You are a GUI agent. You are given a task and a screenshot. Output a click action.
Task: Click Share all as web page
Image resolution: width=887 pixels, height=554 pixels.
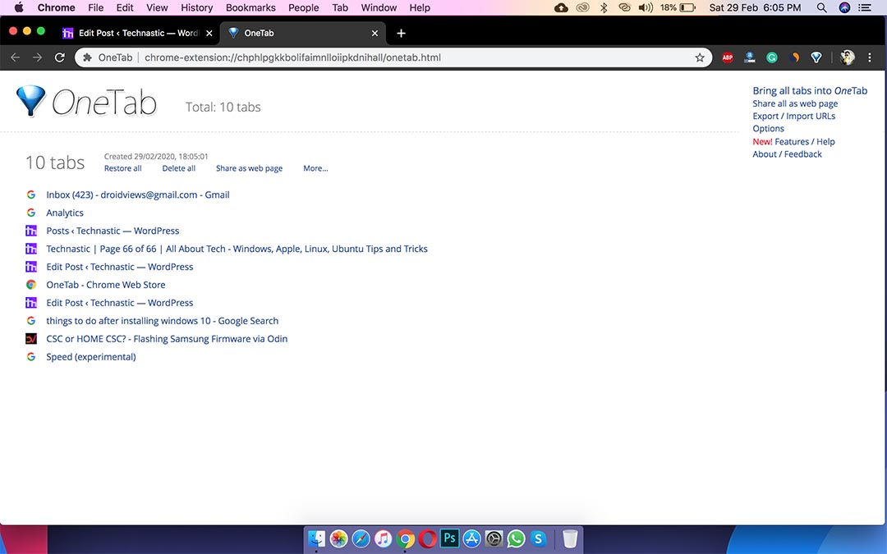tap(795, 103)
